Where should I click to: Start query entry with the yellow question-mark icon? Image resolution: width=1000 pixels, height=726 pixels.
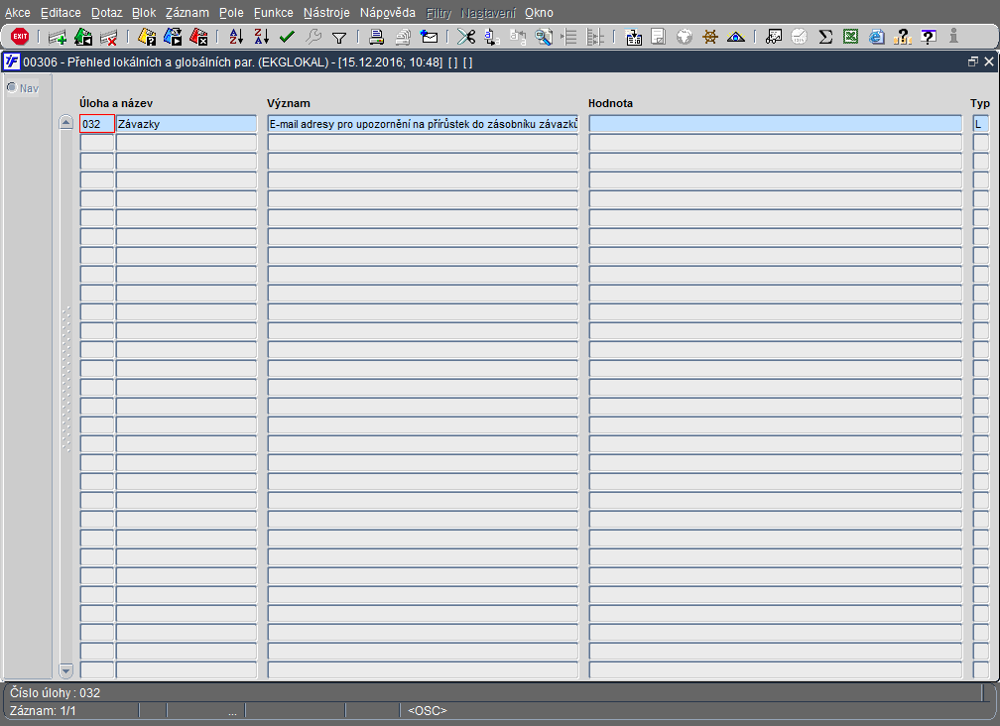pos(147,37)
